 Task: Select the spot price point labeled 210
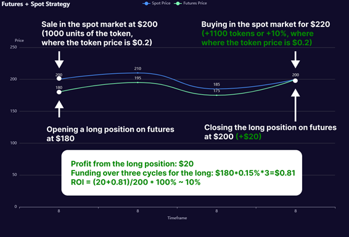click(x=138, y=73)
